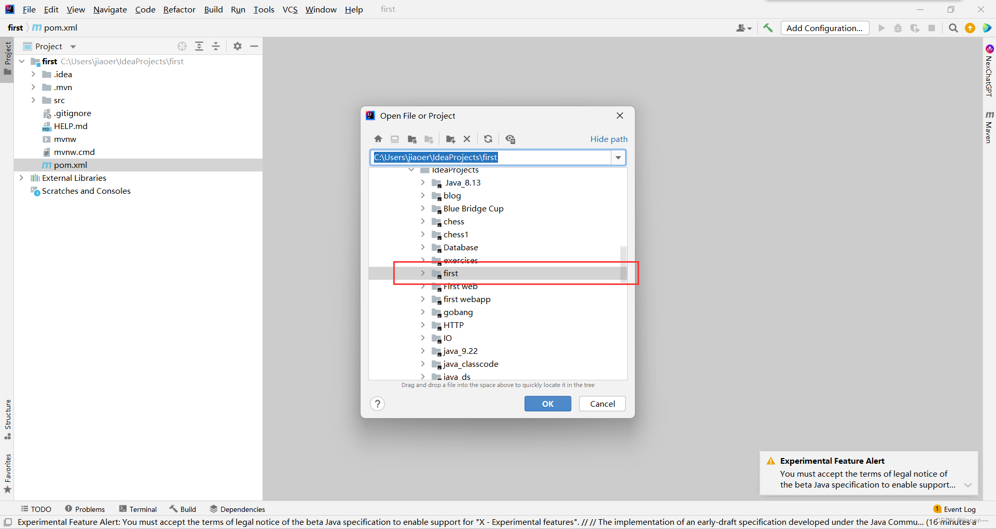Expand the Blue Bridge Cup folder
Screen dimensions: 996x529
423,208
